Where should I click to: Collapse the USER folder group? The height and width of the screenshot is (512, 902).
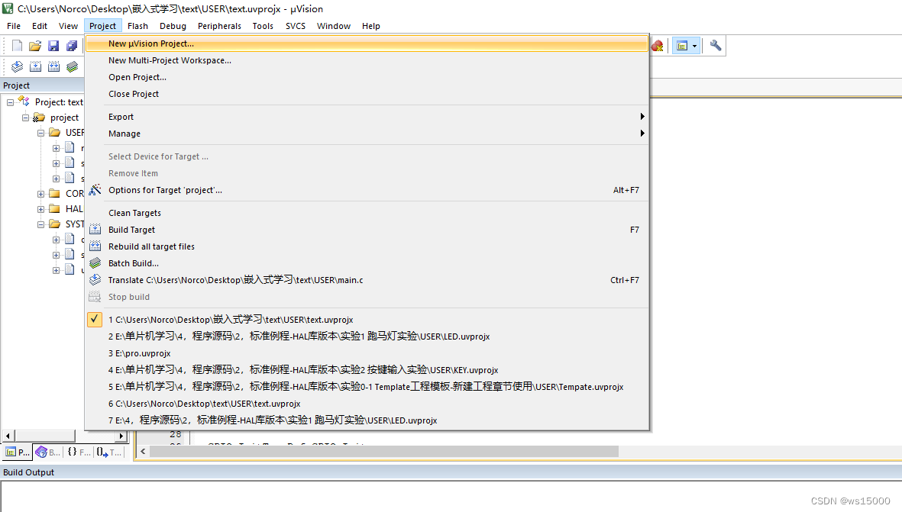coord(40,133)
